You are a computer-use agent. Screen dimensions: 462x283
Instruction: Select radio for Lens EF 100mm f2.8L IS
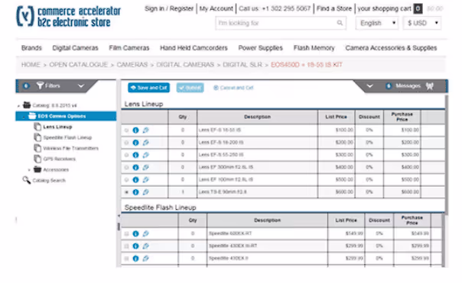(x=126, y=179)
